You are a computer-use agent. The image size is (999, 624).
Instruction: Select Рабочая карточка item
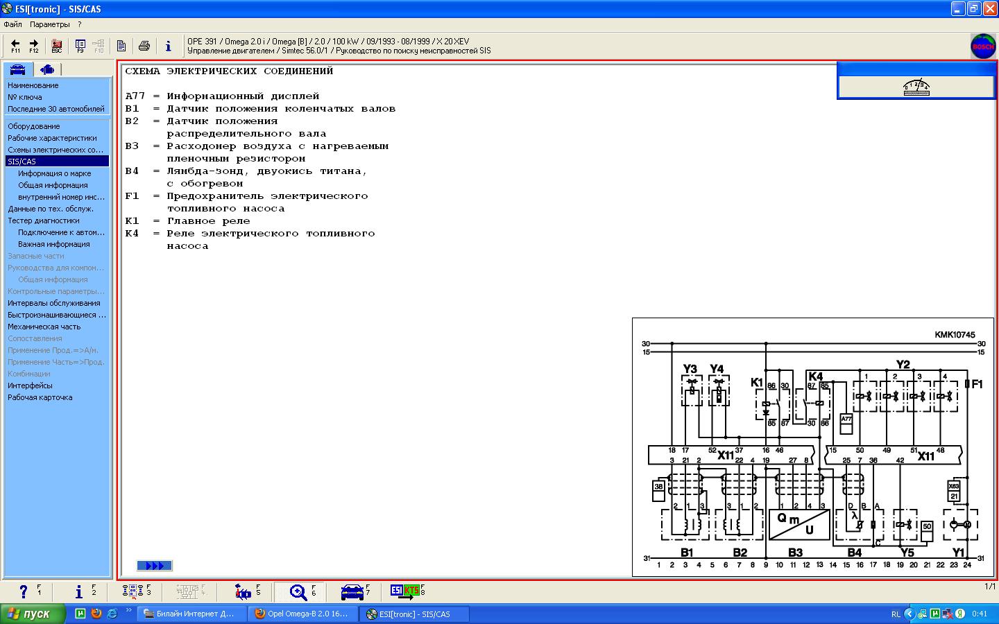click(40, 397)
